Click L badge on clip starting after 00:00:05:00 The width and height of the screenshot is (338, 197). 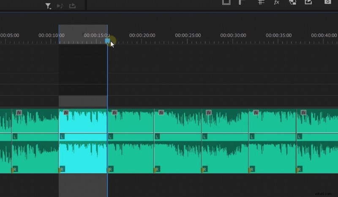coord(15,137)
